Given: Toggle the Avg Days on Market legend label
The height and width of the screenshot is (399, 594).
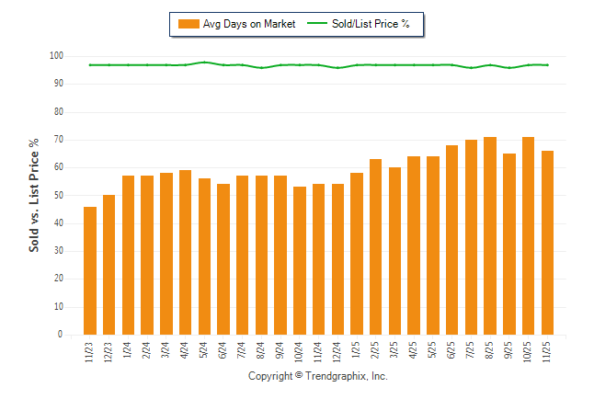Looking at the screenshot, I should 248,24.
